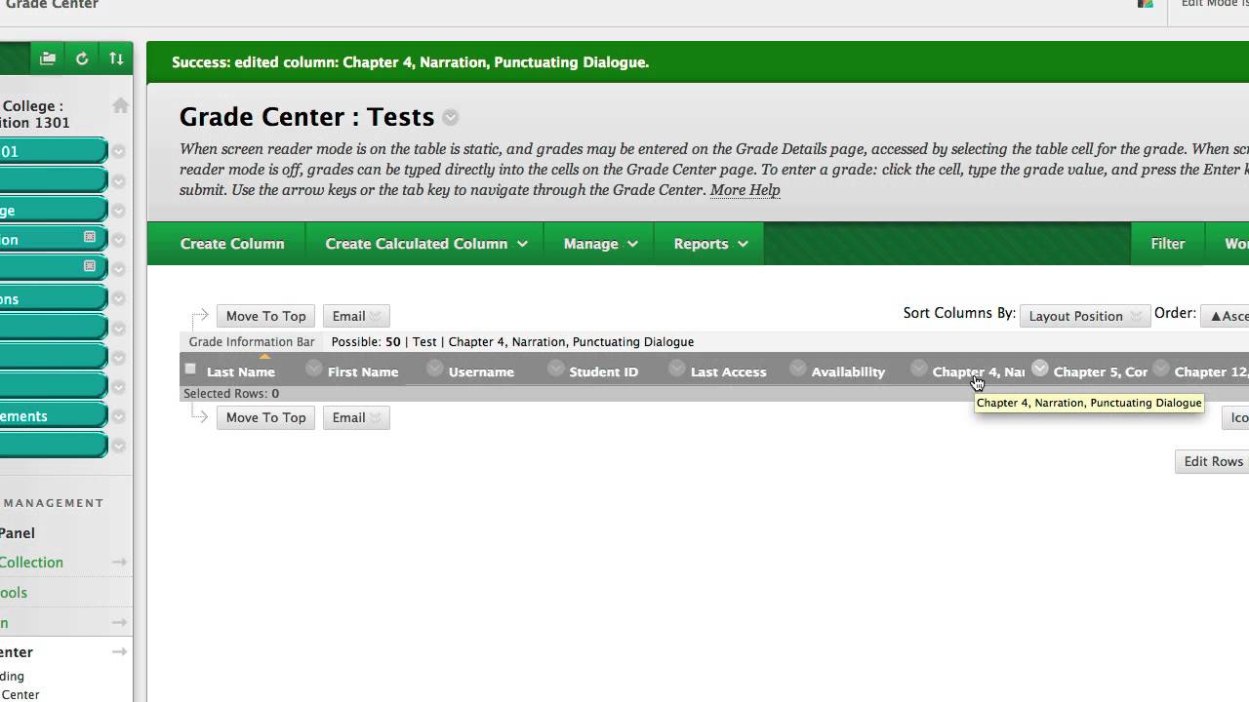Image resolution: width=1249 pixels, height=702 pixels.
Task: Click the lower Move To Top button
Action: (265, 417)
